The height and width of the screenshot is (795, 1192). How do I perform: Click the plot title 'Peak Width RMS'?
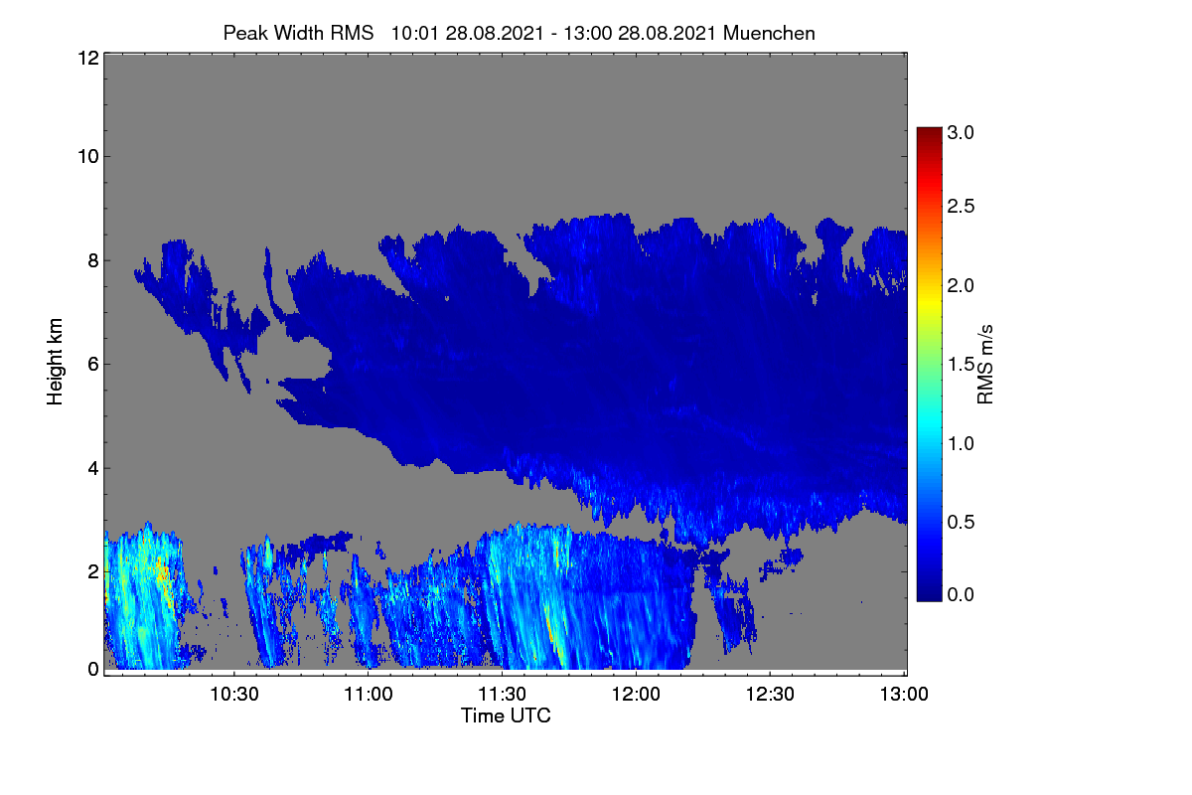(298, 33)
